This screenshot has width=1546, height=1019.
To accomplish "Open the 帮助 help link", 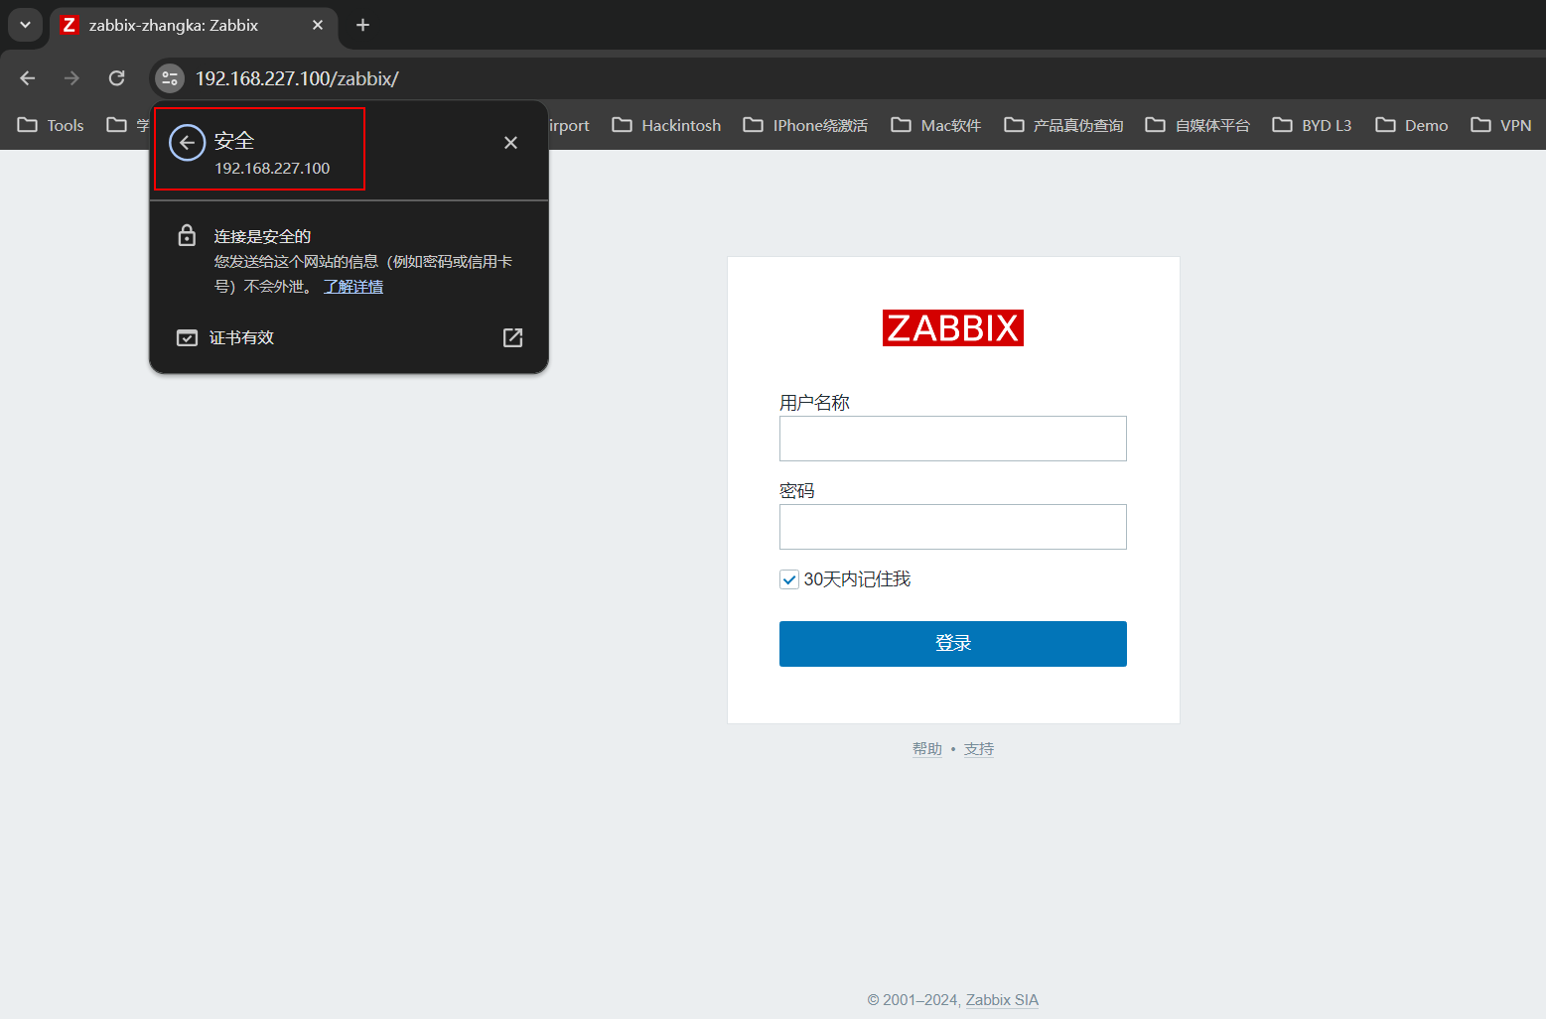I will click(x=927, y=749).
